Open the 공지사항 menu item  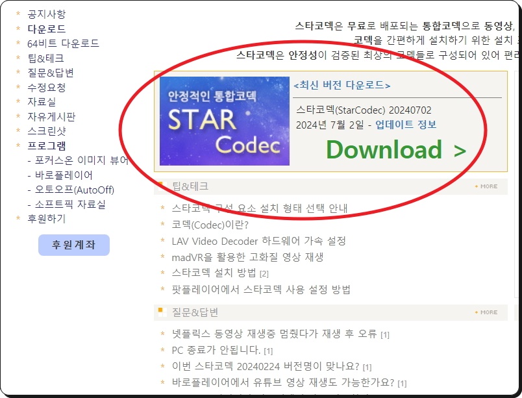[x=47, y=14]
